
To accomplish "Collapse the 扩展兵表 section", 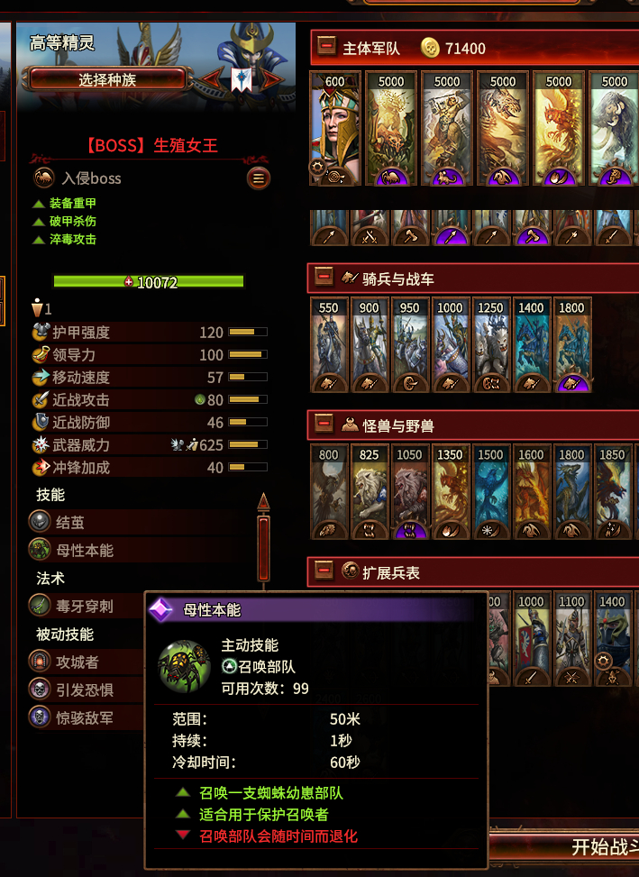I will pyautogui.click(x=324, y=570).
